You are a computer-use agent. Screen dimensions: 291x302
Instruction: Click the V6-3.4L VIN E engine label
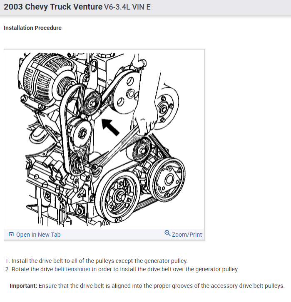pos(127,7)
